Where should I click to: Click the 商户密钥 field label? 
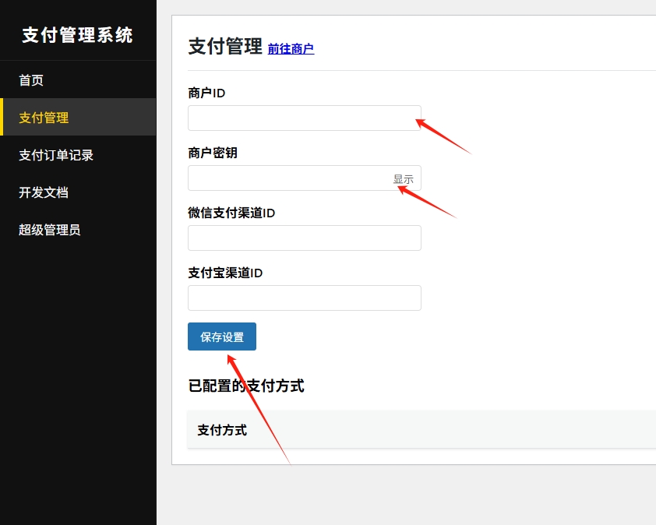coord(213,153)
